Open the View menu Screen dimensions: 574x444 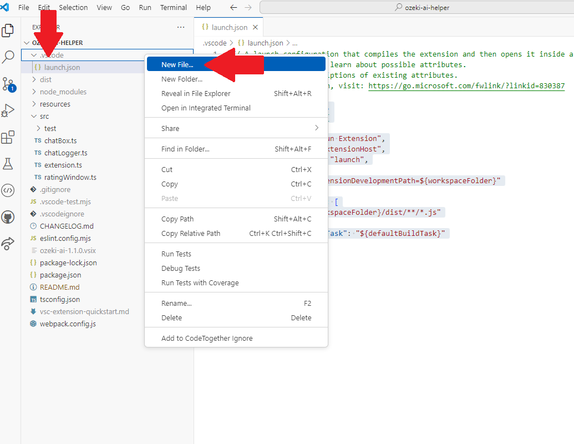(104, 7)
